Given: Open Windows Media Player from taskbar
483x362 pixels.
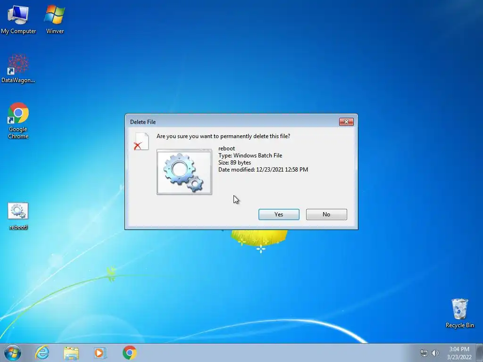Looking at the screenshot, I should [x=100, y=353].
